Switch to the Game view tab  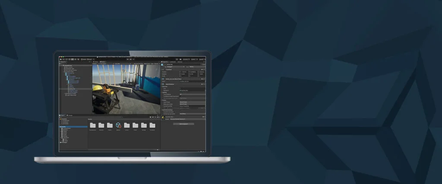click(x=103, y=62)
